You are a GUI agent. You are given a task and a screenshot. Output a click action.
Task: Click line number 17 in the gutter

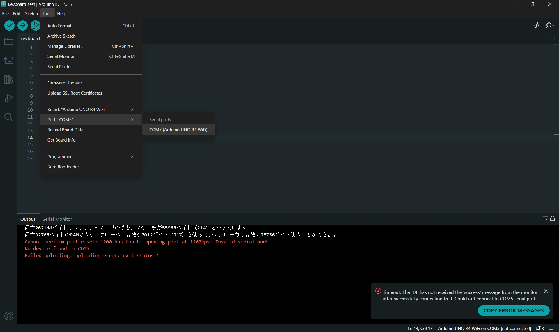click(x=30, y=158)
